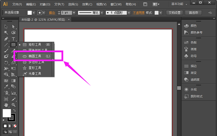Viewport: 217px width, 136px height.
Task: Open the Arrange Documents dropdown
Action: 156,4
